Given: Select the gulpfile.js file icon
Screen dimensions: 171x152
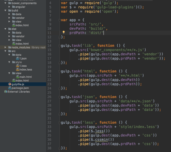Looking at the screenshot, I should pyautogui.click(x=10, y=84).
